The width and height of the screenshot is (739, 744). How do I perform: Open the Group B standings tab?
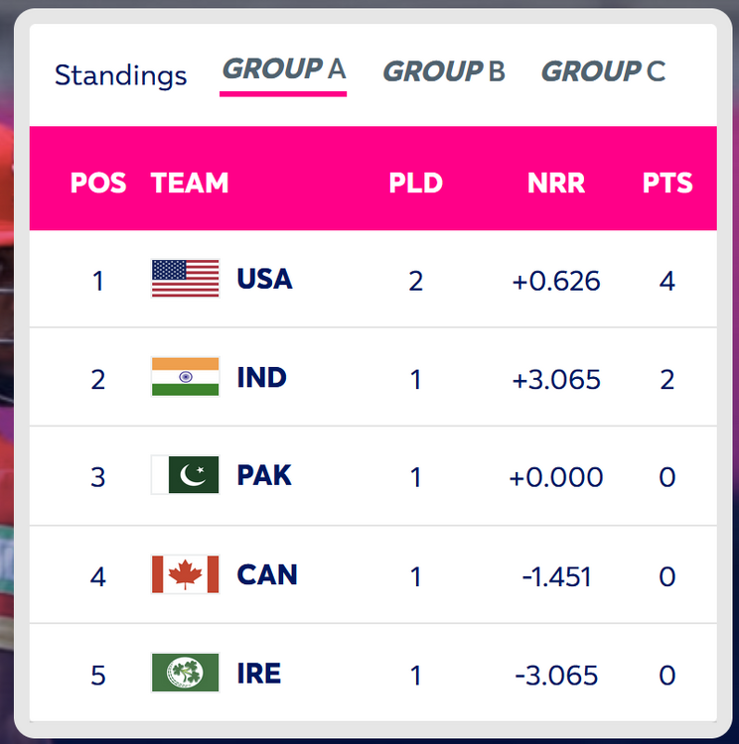click(444, 71)
